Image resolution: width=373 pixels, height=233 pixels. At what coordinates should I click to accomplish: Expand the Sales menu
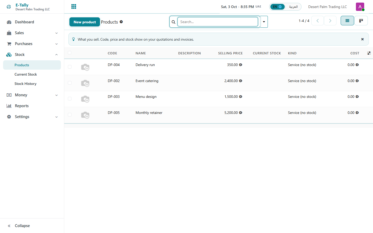(x=32, y=33)
